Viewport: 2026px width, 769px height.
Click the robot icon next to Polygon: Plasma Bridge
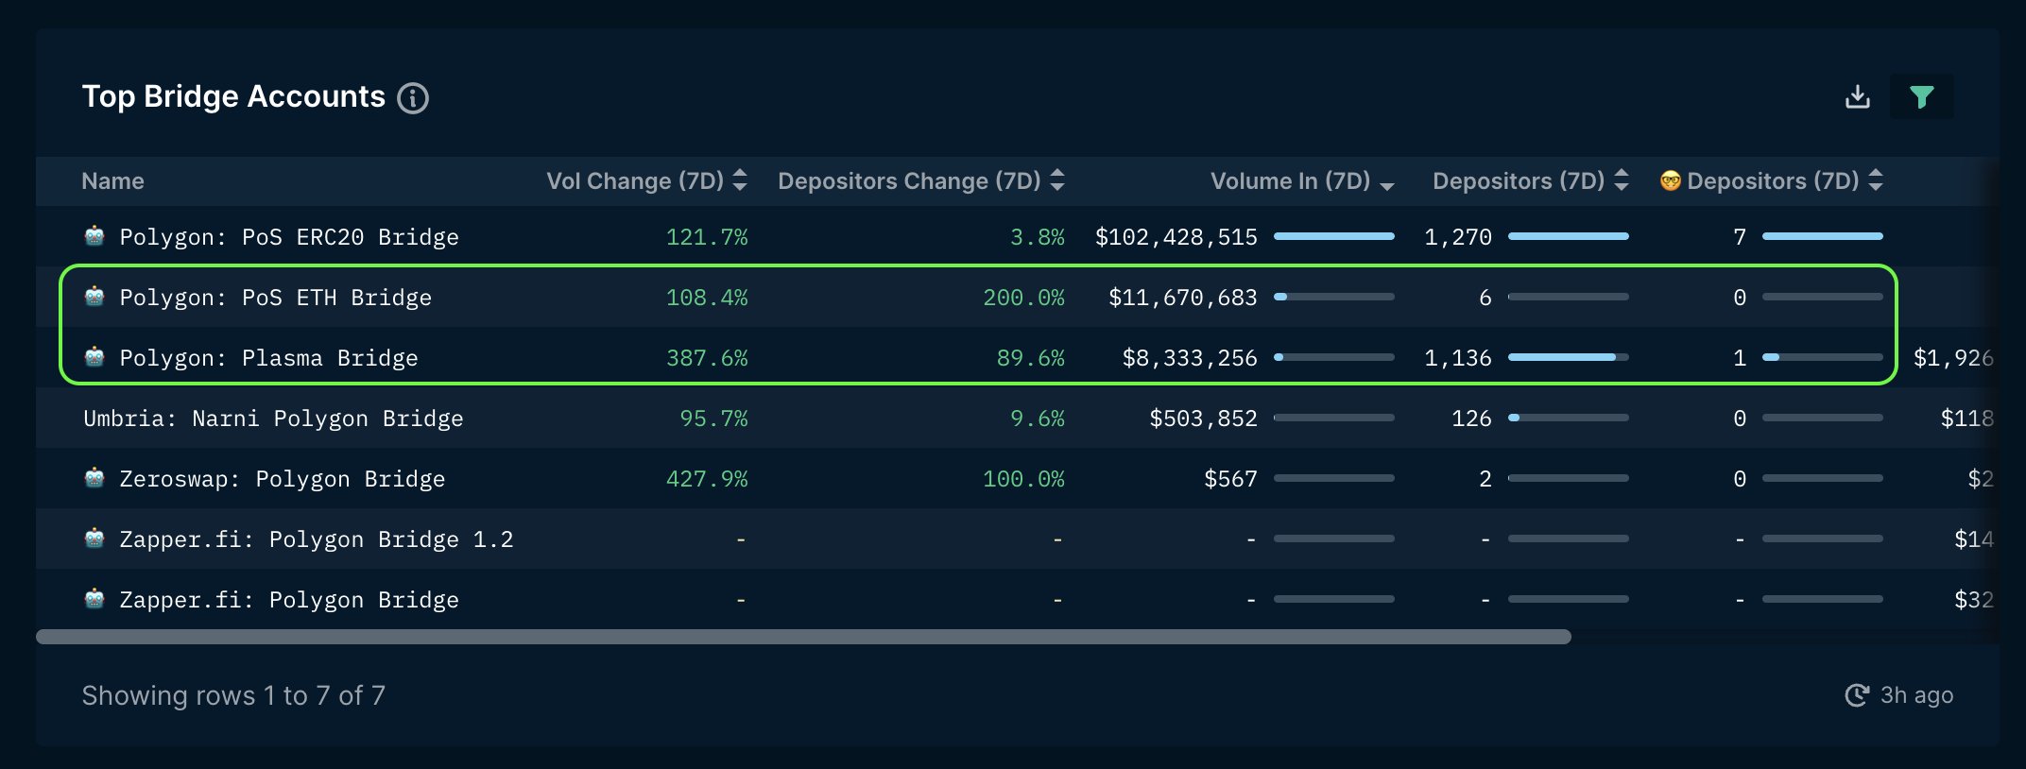tap(94, 357)
